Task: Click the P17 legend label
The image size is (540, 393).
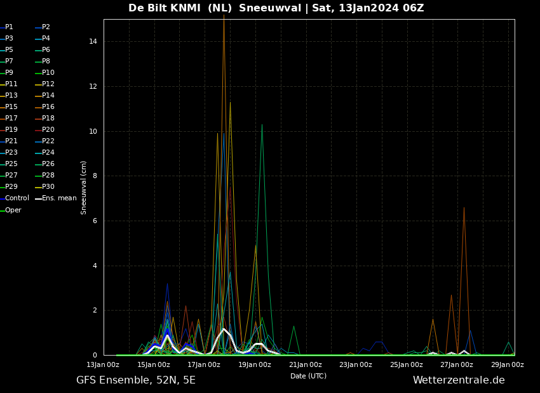Action: click(x=9, y=118)
